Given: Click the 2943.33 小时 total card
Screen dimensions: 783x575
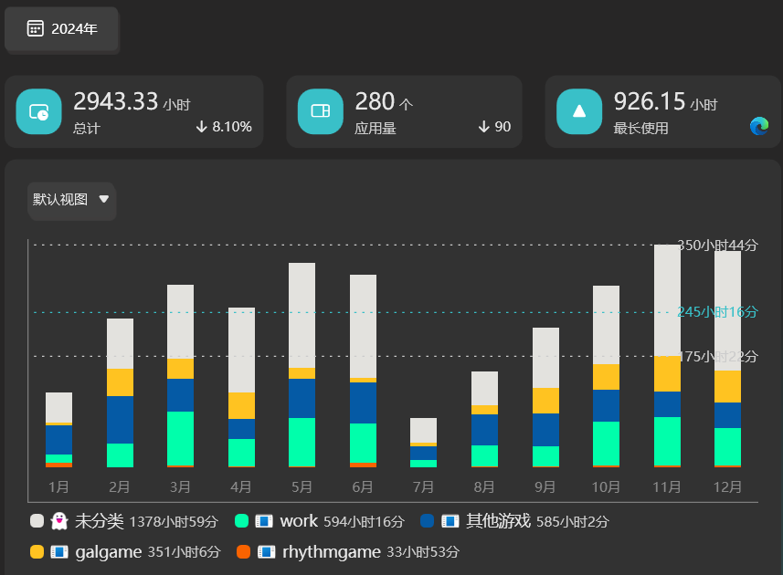Looking at the screenshot, I should 133,111.
